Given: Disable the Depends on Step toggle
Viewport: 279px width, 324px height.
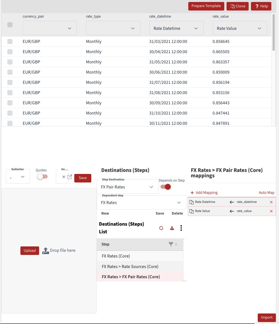Looking at the screenshot, I should [166, 187].
